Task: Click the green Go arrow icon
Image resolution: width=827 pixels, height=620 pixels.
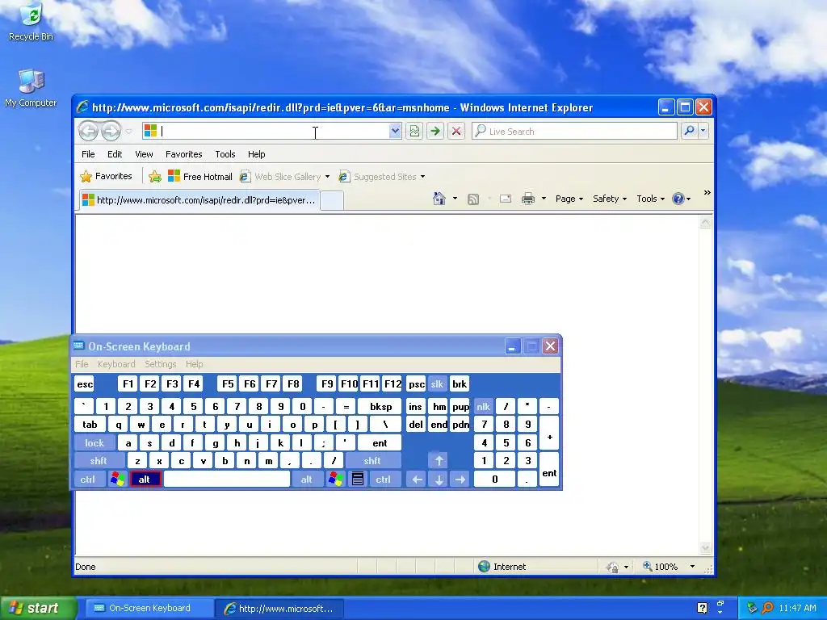Action: (435, 132)
